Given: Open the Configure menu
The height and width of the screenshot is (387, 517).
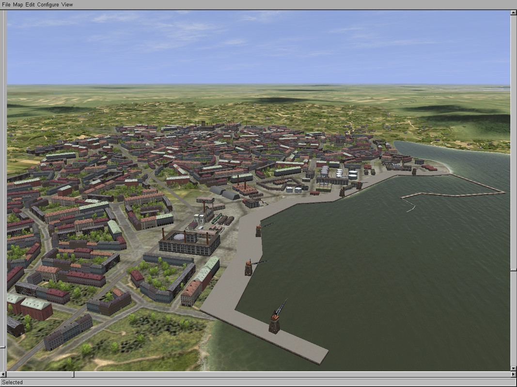Looking at the screenshot, I should pos(48,5).
